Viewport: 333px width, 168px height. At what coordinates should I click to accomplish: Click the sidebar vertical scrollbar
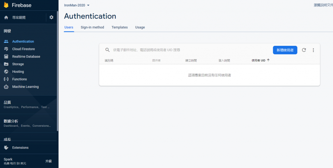[57, 71]
